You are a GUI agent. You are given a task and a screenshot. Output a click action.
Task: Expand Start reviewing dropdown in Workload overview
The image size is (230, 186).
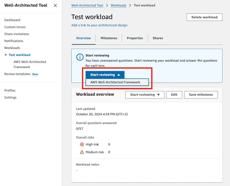[145, 95]
